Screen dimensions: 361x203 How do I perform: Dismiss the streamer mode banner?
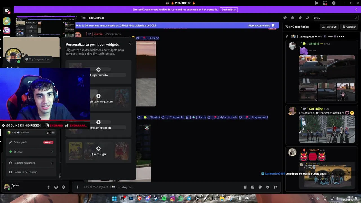point(356,10)
